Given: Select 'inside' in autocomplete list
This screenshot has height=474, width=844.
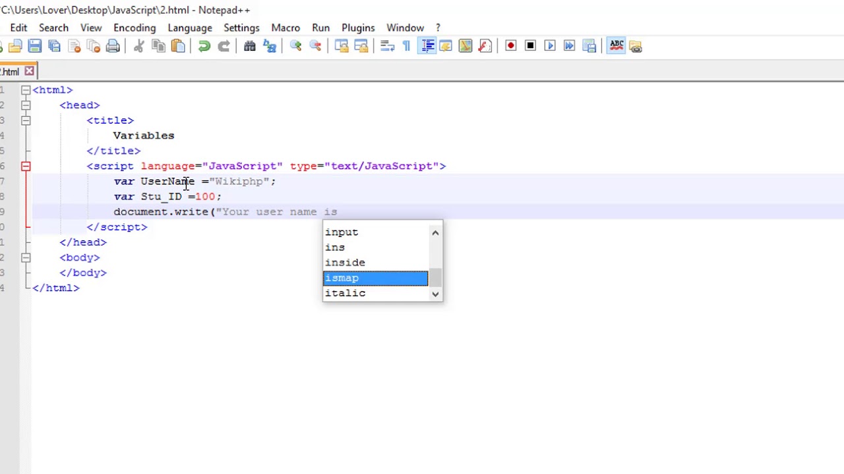Looking at the screenshot, I should coord(376,263).
